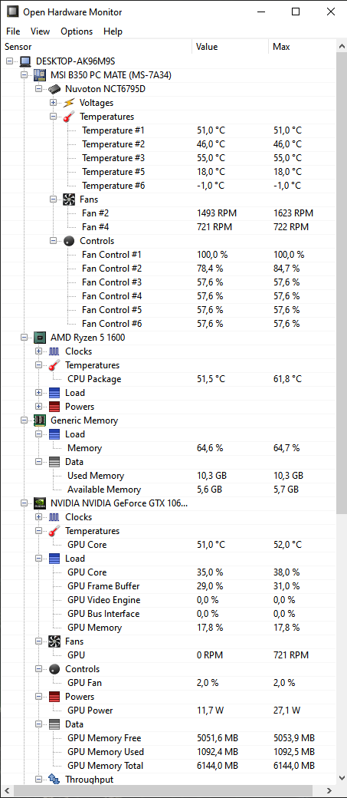
Task: Click the Value column header
Action: pyautogui.click(x=230, y=47)
